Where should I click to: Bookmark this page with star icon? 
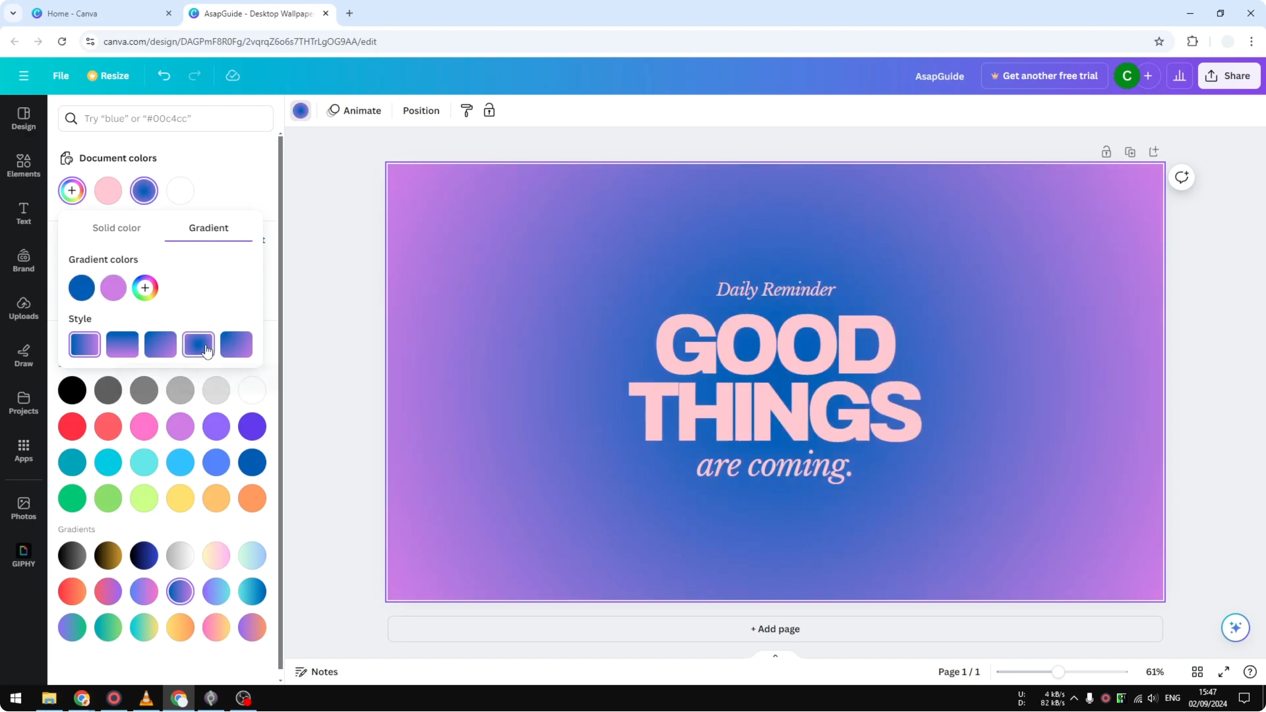point(1159,41)
